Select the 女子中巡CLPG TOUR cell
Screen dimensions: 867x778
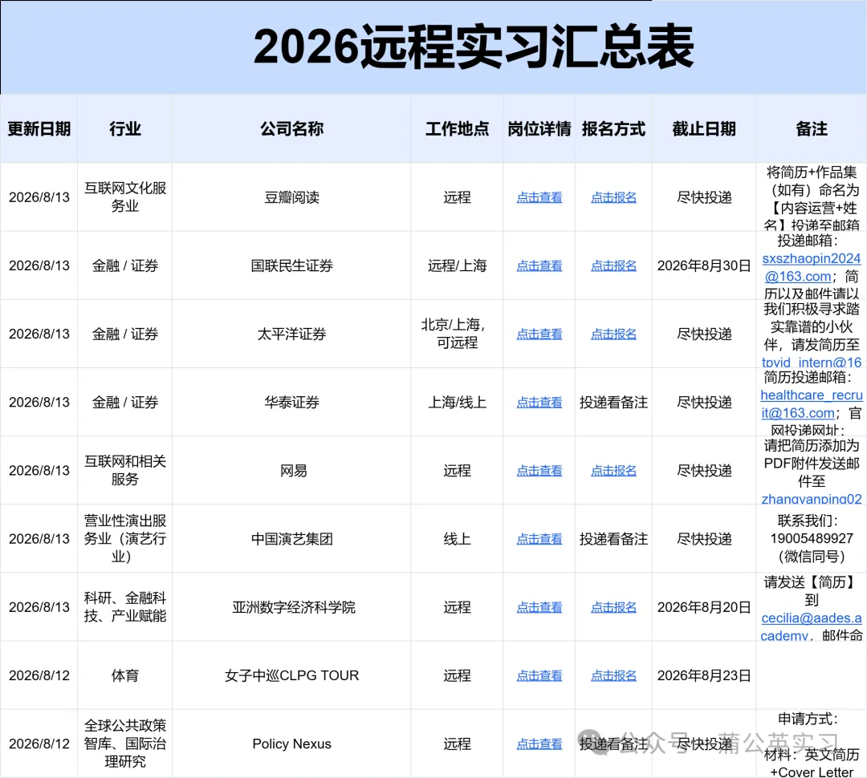tap(291, 676)
